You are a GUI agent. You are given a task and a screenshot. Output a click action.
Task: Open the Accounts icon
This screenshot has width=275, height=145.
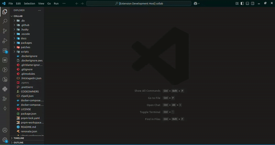pyautogui.click(x=5, y=130)
